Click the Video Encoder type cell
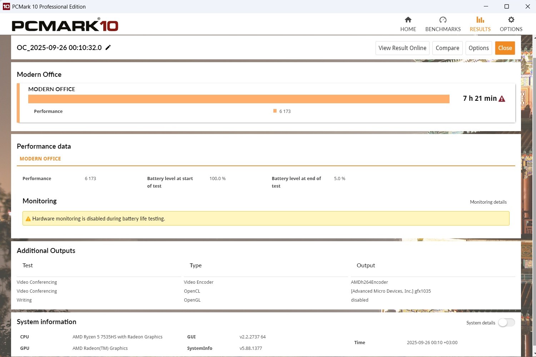536x357 pixels. click(199, 282)
